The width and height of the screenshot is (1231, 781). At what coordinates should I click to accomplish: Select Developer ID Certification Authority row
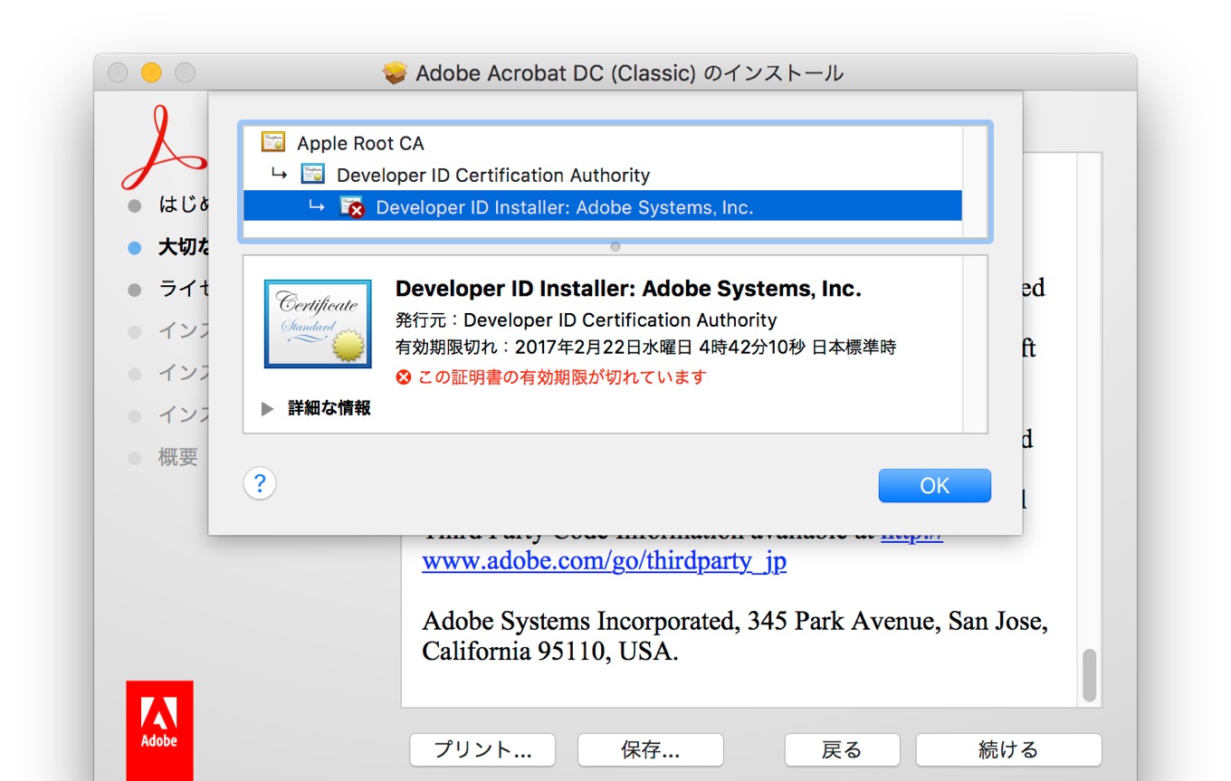pos(603,175)
